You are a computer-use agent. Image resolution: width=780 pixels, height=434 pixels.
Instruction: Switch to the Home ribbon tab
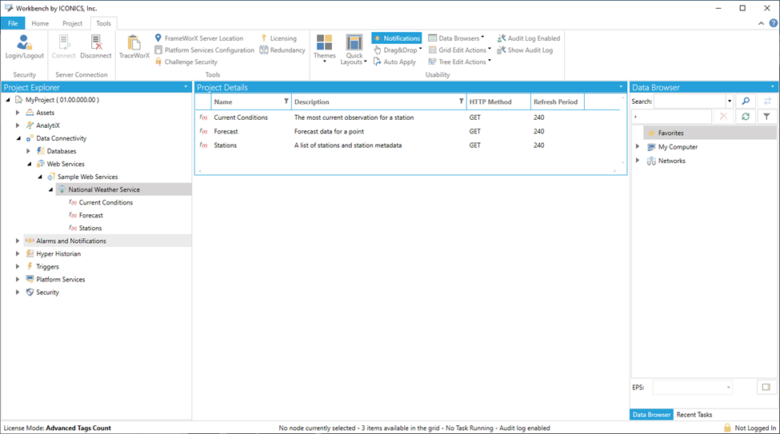pyautogui.click(x=40, y=23)
